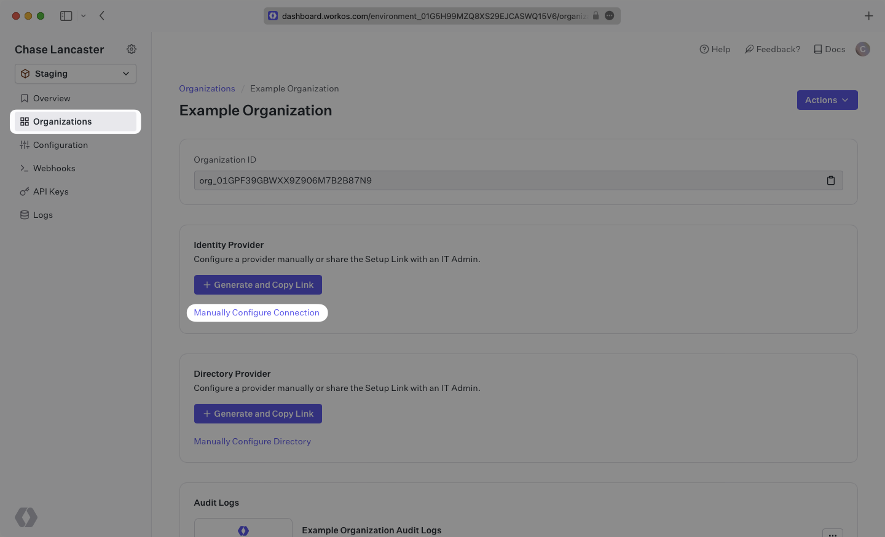
Task: Open the Logs section via its sidebar icon
Action: 25,214
